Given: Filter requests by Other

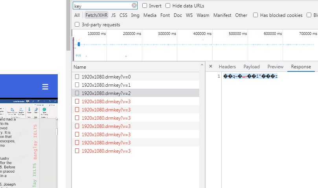Looking at the screenshot, I should pyautogui.click(x=241, y=15).
